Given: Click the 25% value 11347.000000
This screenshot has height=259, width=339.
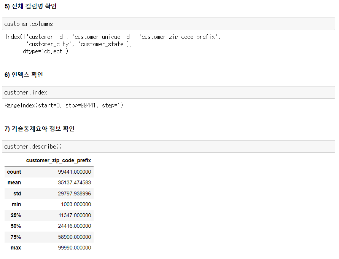Looking at the screenshot, I should coord(75,215).
